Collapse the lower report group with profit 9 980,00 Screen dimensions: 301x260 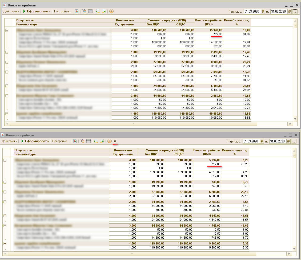5,244
